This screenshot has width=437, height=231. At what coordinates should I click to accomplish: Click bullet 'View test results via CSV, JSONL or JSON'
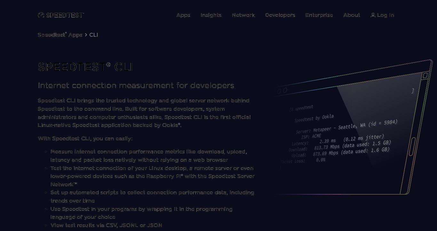(x=106, y=225)
